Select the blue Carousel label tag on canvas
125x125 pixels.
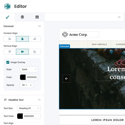pyautogui.click(x=64, y=46)
